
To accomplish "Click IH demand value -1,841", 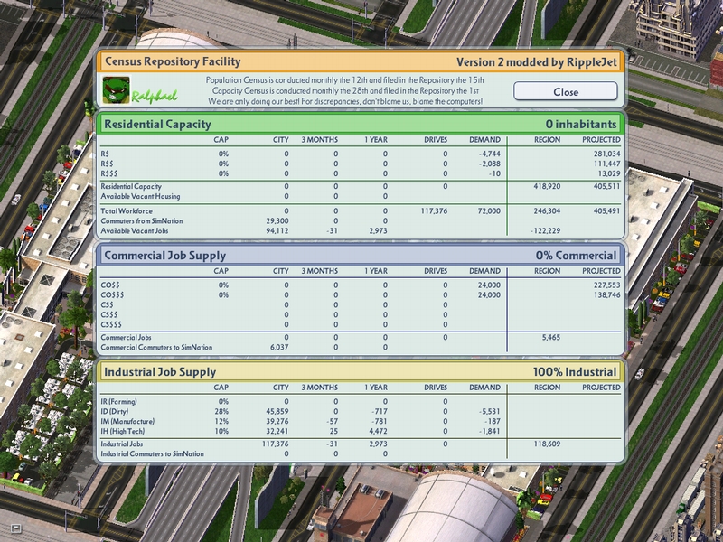I will coord(490,432).
